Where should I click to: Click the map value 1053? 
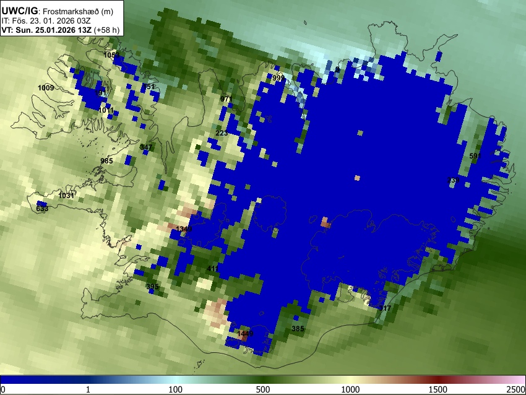(x=111, y=55)
